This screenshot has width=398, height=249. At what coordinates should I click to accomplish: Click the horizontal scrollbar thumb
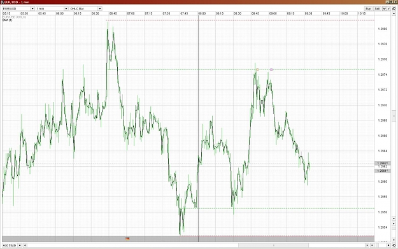coord(273,245)
